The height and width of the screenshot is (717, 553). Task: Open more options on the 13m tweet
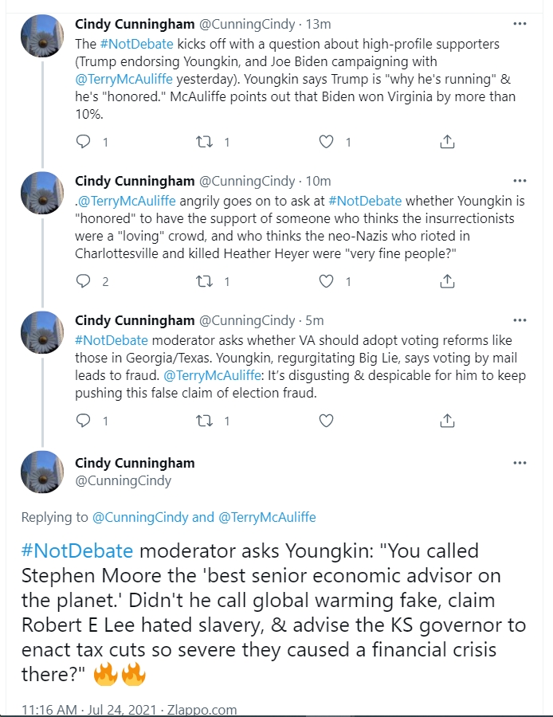click(x=520, y=24)
